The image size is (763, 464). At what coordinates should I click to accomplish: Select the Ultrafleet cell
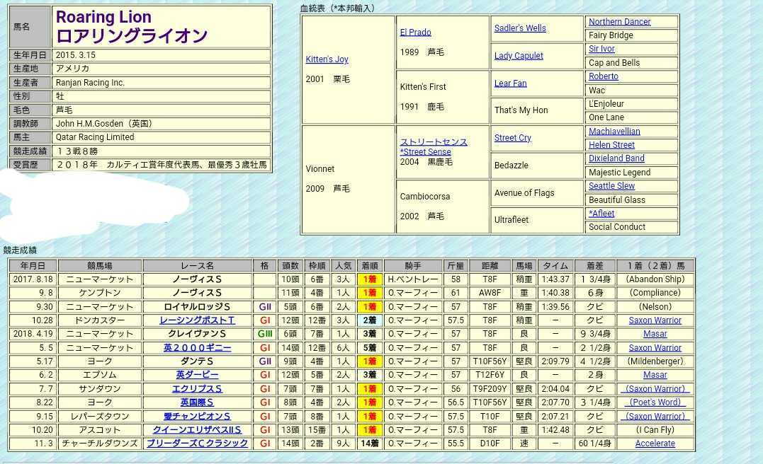pyautogui.click(x=537, y=220)
